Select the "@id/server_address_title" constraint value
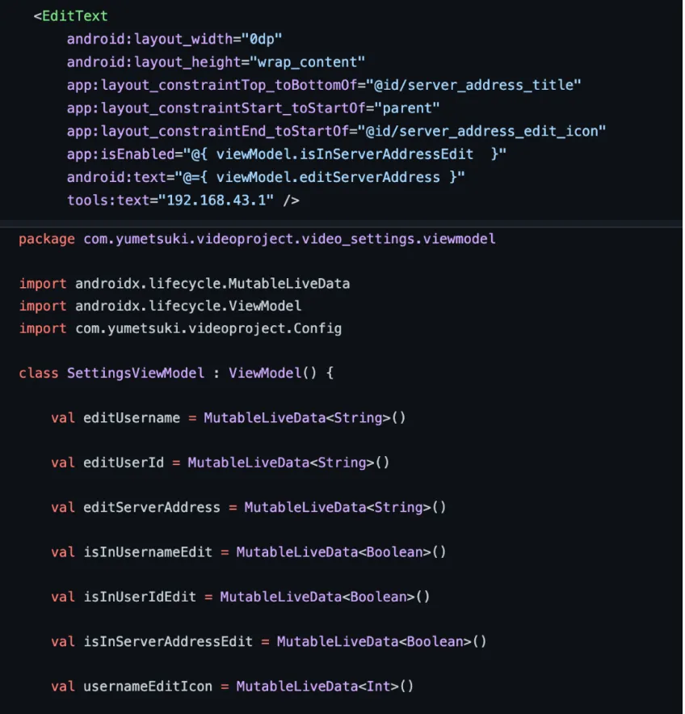Image resolution: width=685 pixels, height=714 pixels. pos(473,85)
